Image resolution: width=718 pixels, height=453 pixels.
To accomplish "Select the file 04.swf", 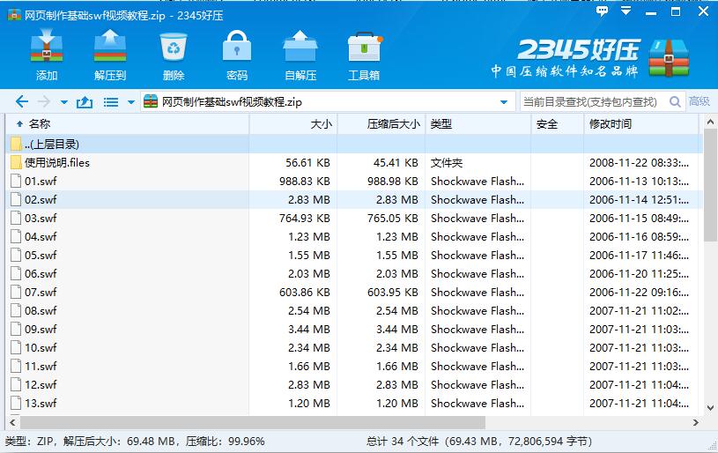I will [x=41, y=237].
